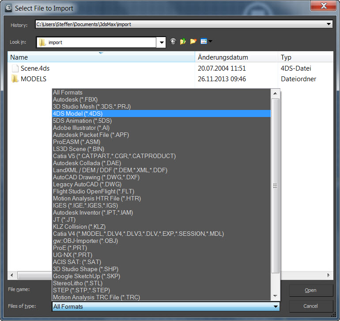Screen dimensions: 340x321
Task: Select Google SketchUp (*.SKP) entry
Action: pos(86,276)
